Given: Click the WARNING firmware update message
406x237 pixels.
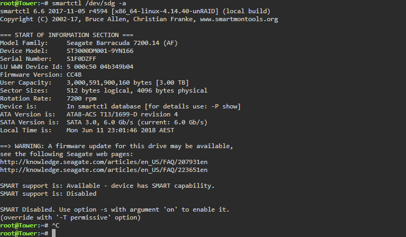Looking at the screenshot, I should 116,146.
